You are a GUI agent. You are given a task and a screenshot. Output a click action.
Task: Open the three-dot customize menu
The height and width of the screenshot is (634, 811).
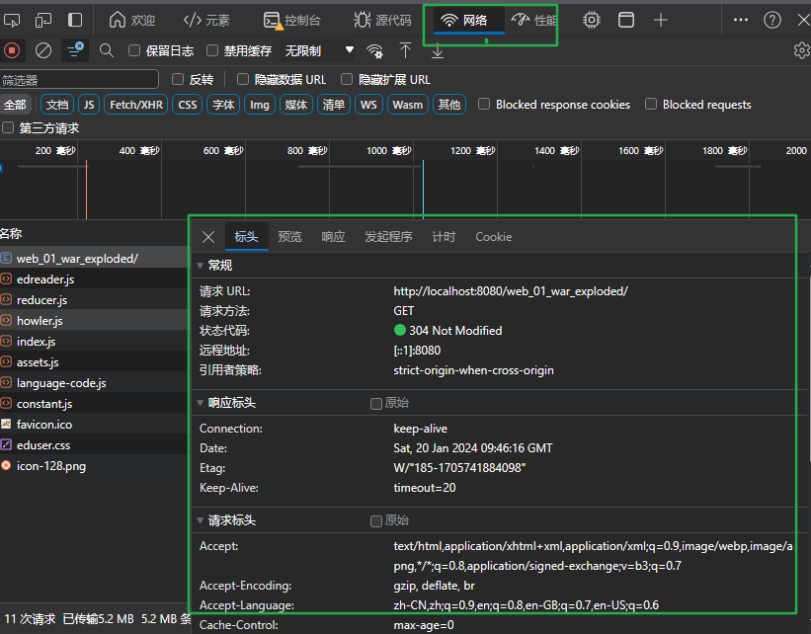(x=741, y=20)
